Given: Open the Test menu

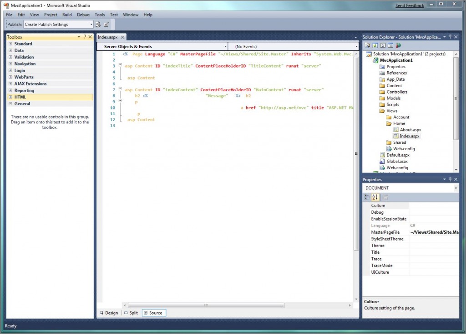Looking at the screenshot, I should 114,15.
